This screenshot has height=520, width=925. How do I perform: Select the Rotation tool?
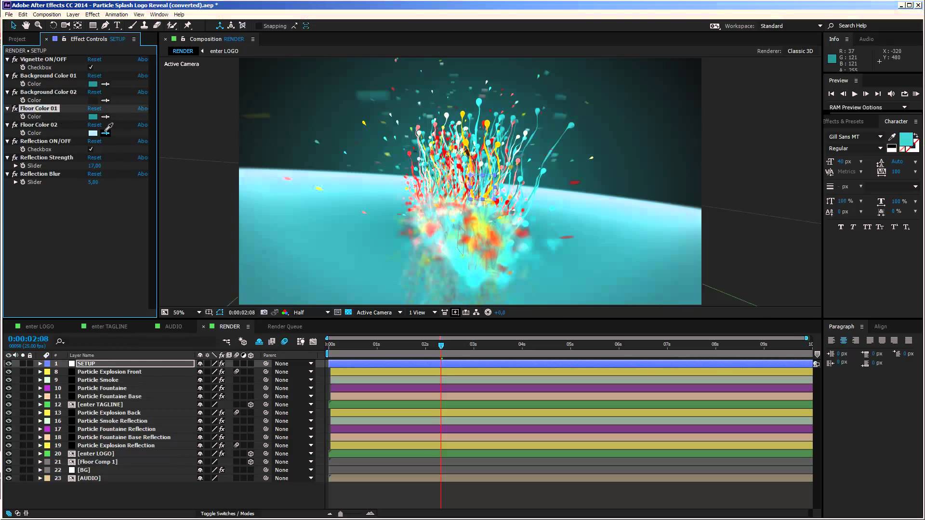(x=53, y=26)
